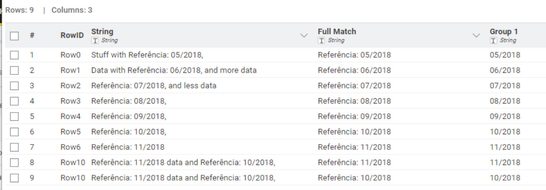The height and width of the screenshot is (190, 546).
Task: Click the RowID column header
Action: coord(72,36)
